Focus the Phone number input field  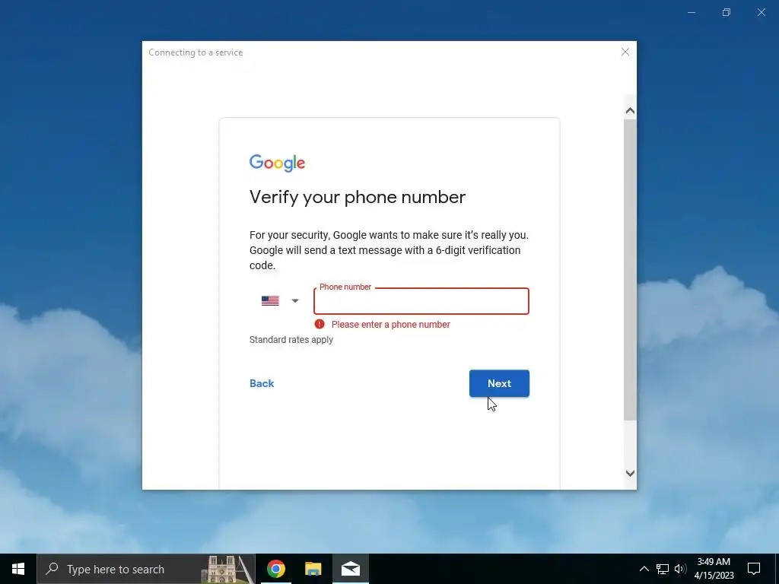421,301
